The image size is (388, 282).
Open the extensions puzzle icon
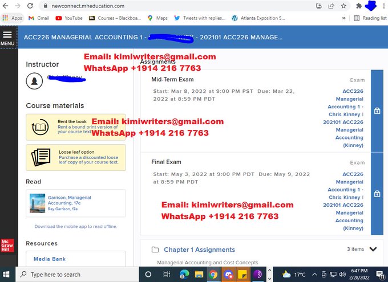tap(358, 6)
